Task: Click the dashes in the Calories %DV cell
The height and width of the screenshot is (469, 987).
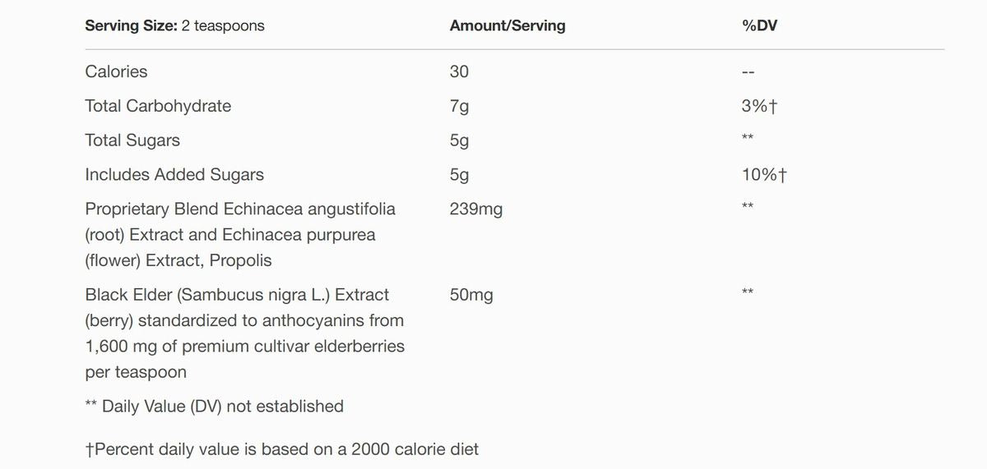Action: pos(748,72)
